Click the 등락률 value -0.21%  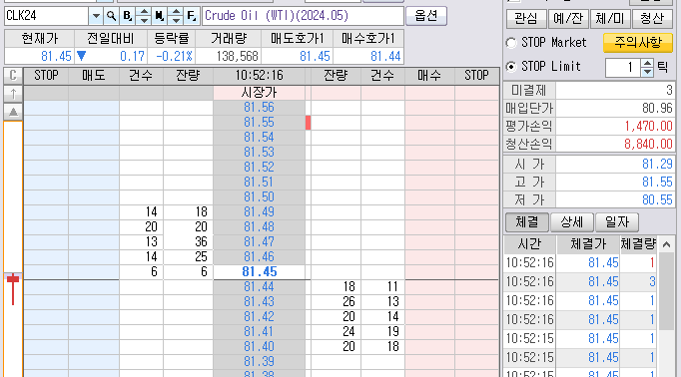point(172,56)
